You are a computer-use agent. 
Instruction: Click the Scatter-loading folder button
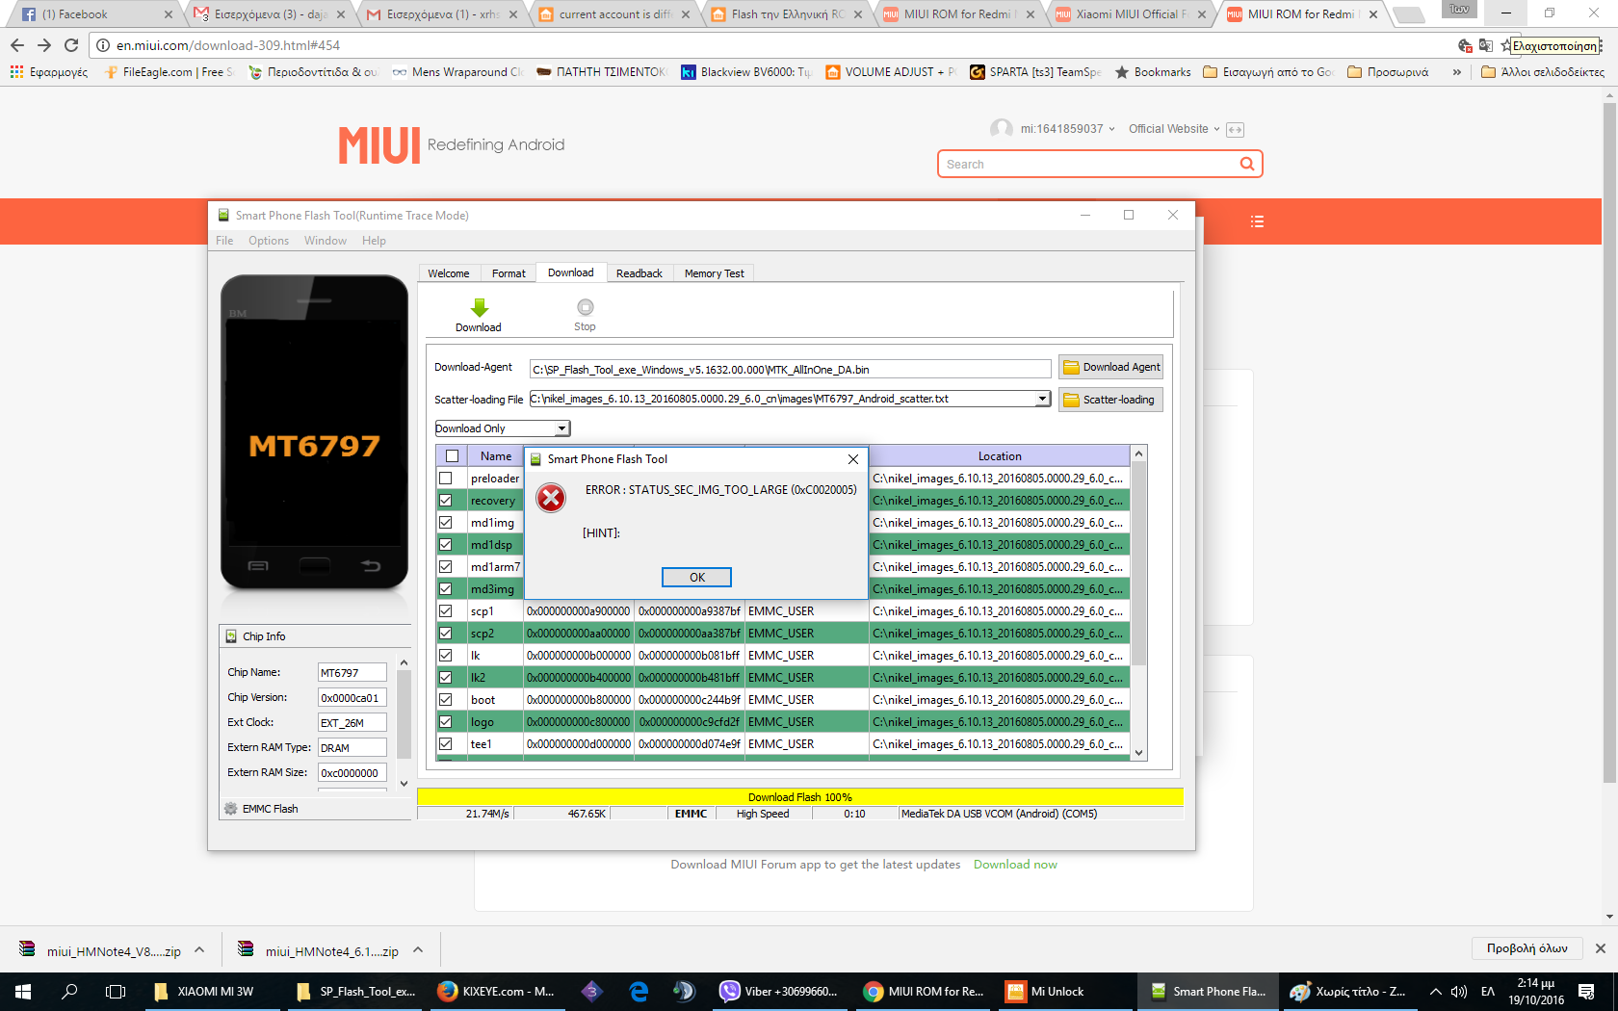pos(1110,400)
